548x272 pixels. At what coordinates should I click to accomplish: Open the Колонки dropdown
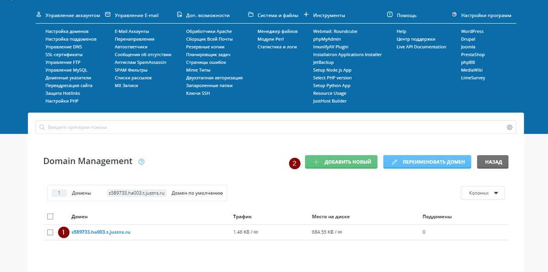[x=483, y=193]
